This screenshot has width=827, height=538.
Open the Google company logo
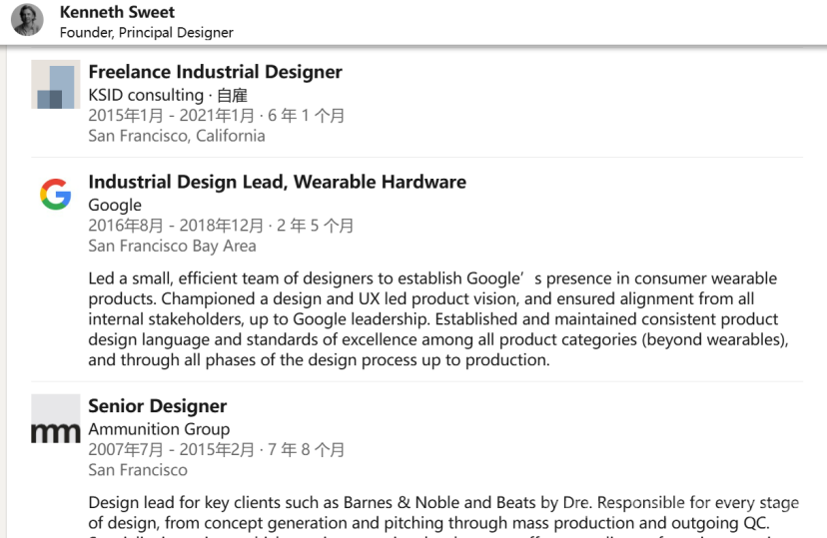pyautogui.click(x=55, y=194)
